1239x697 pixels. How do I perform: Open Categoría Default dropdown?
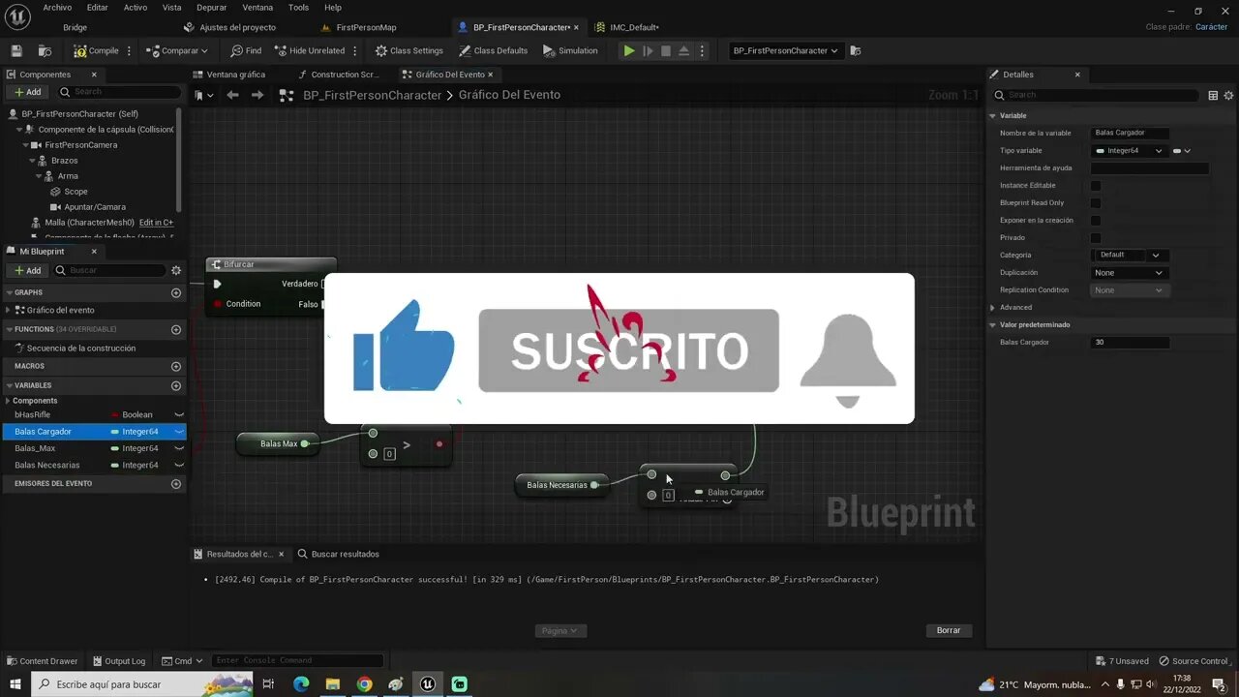1131,256
